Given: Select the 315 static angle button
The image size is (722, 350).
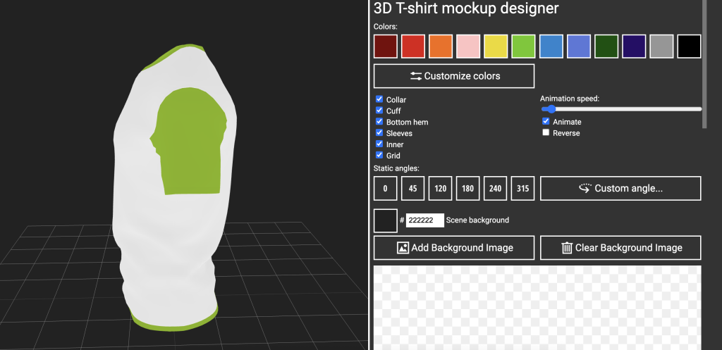Looking at the screenshot, I should pos(522,189).
